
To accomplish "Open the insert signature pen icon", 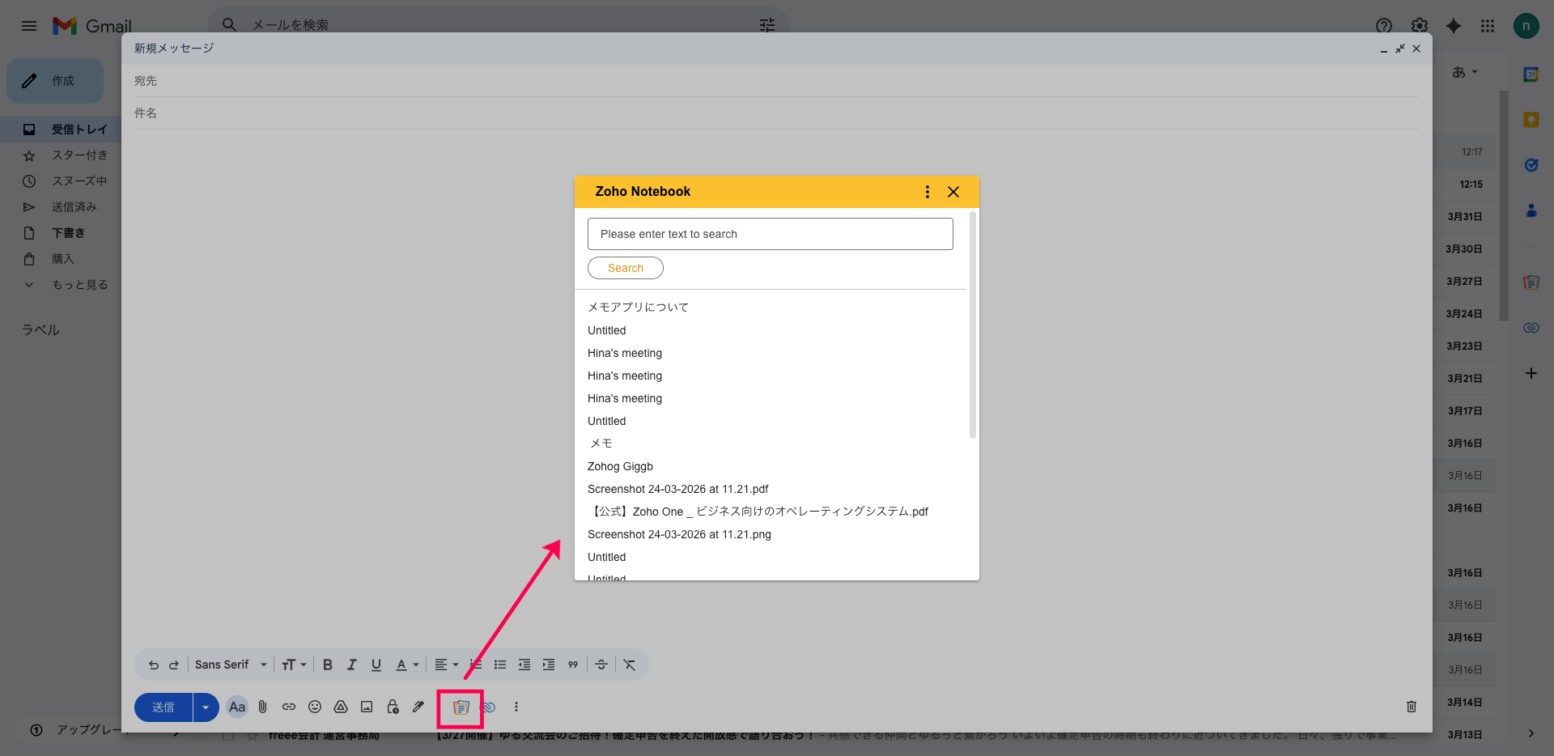I will [x=418, y=707].
